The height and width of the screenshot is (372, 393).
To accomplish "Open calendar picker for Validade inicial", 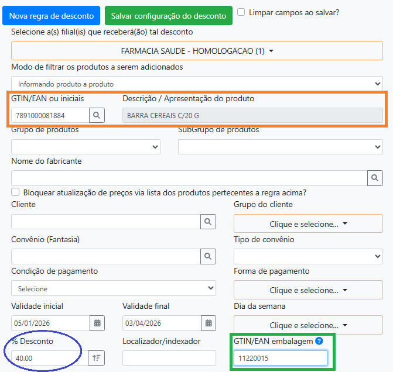I will 97,323.
